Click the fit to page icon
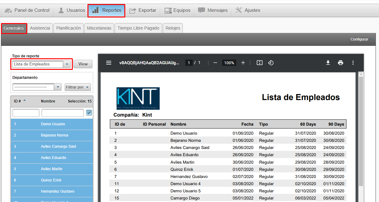The height and width of the screenshot is (202, 379). [x=259, y=63]
